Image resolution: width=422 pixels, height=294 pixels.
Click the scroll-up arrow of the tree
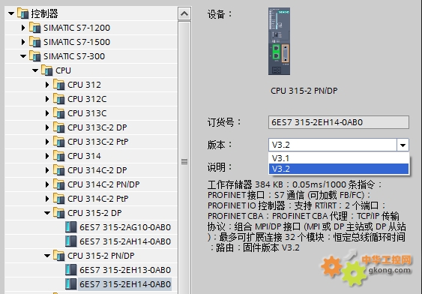[184, 13]
